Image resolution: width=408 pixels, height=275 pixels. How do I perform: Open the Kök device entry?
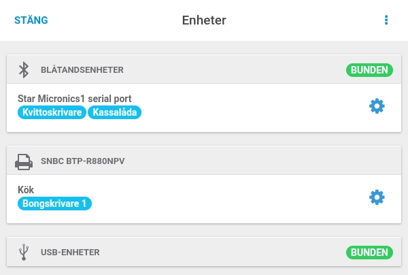tap(26, 190)
